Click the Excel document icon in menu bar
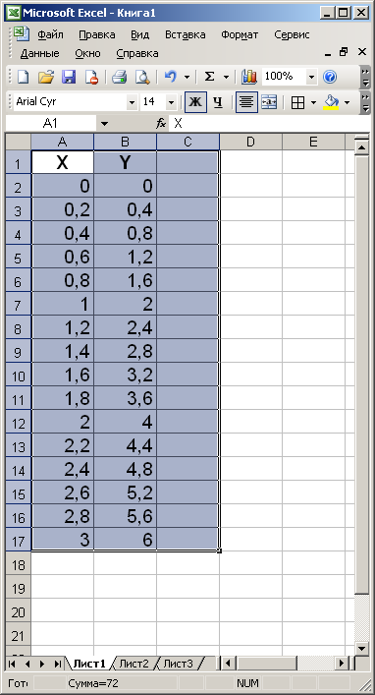Screen dimensions: 375x695 pyautogui.click(x=22, y=34)
